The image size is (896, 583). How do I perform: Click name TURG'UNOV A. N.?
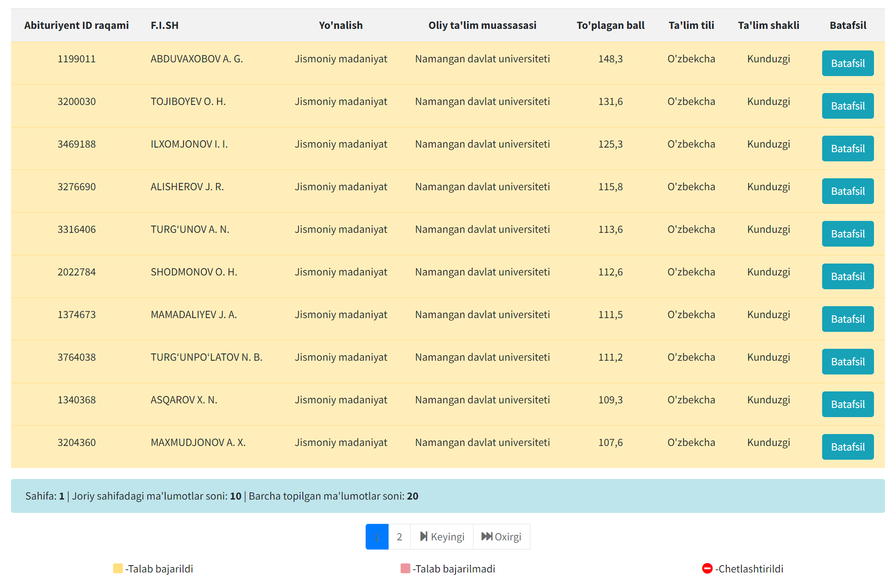pos(190,229)
